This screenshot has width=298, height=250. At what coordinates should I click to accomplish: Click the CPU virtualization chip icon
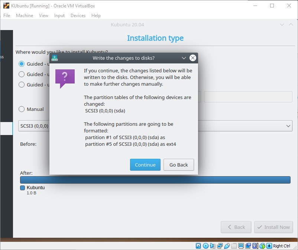tap(255, 246)
